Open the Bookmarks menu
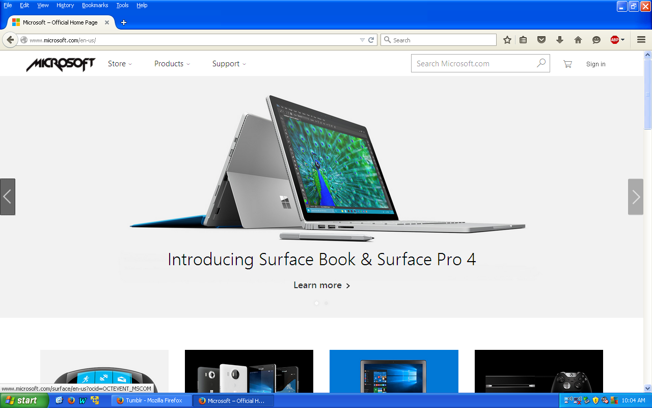This screenshot has height=408, width=652. tap(95, 5)
